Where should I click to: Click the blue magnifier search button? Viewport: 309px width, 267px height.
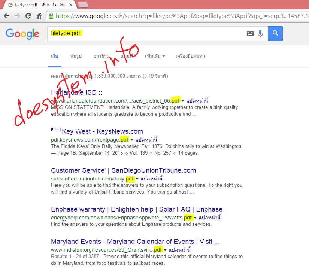(275, 33)
